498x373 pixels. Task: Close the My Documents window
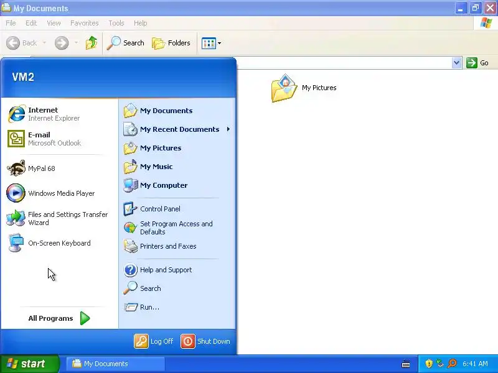[x=490, y=8]
